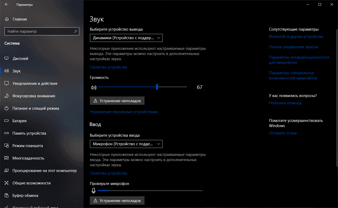Click the speaker icon beside Звук

pyautogui.click(x=6, y=71)
